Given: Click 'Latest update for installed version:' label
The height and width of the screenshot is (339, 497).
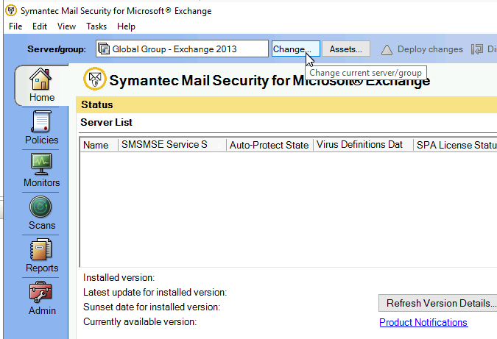Looking at the screenshot, I should tap(155, 292).
